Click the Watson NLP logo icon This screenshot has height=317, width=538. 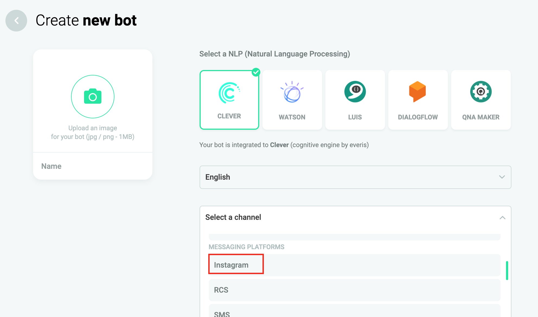(292, 92)
